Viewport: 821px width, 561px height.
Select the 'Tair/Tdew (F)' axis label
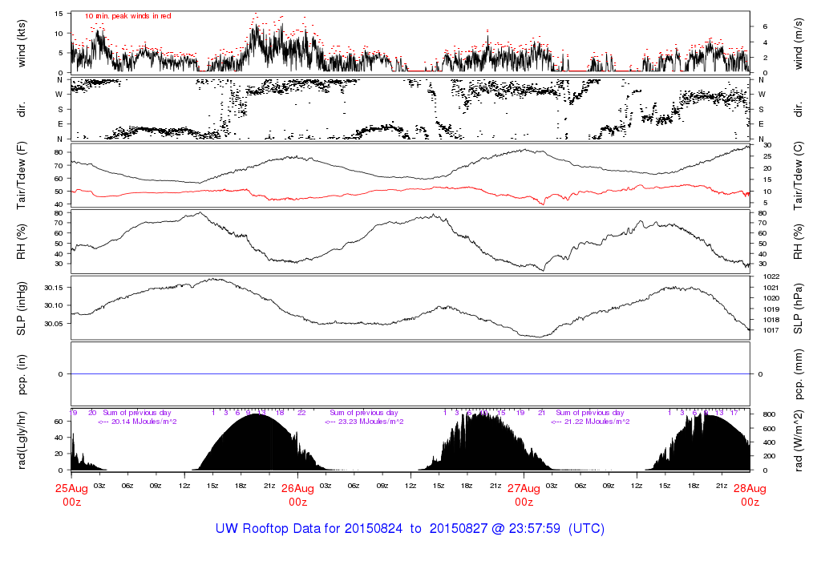pos(22,175)
